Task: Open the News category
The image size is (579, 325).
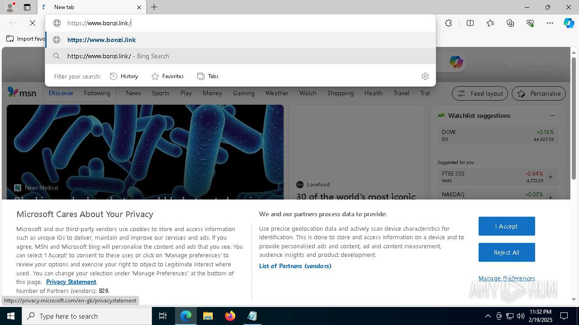Action: coord(133,93)
